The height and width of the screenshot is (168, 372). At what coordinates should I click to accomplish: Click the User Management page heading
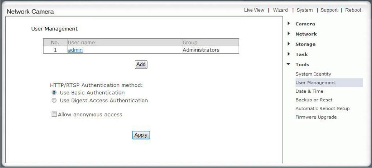pyautogui.click(x=54, y=29)
